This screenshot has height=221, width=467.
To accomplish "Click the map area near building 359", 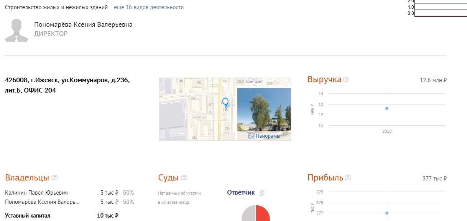I will (193, 99).
